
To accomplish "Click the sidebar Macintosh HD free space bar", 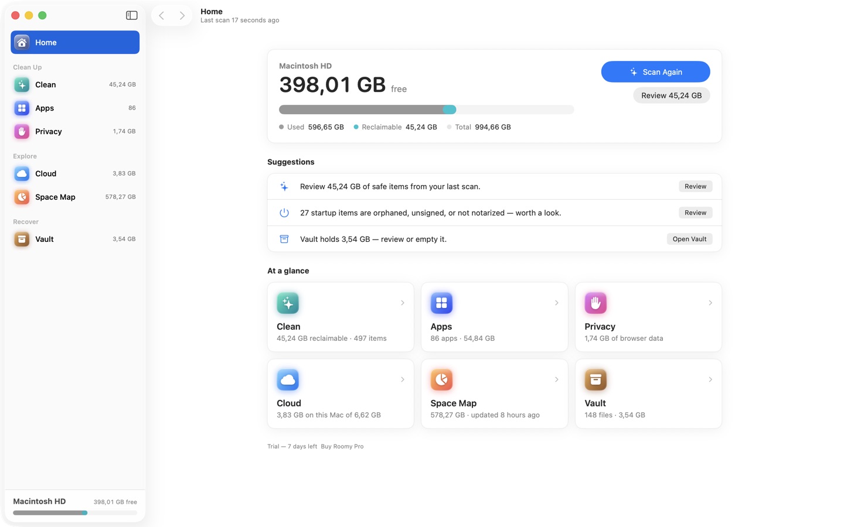I will pyautogui.click(x=75, y=513).
